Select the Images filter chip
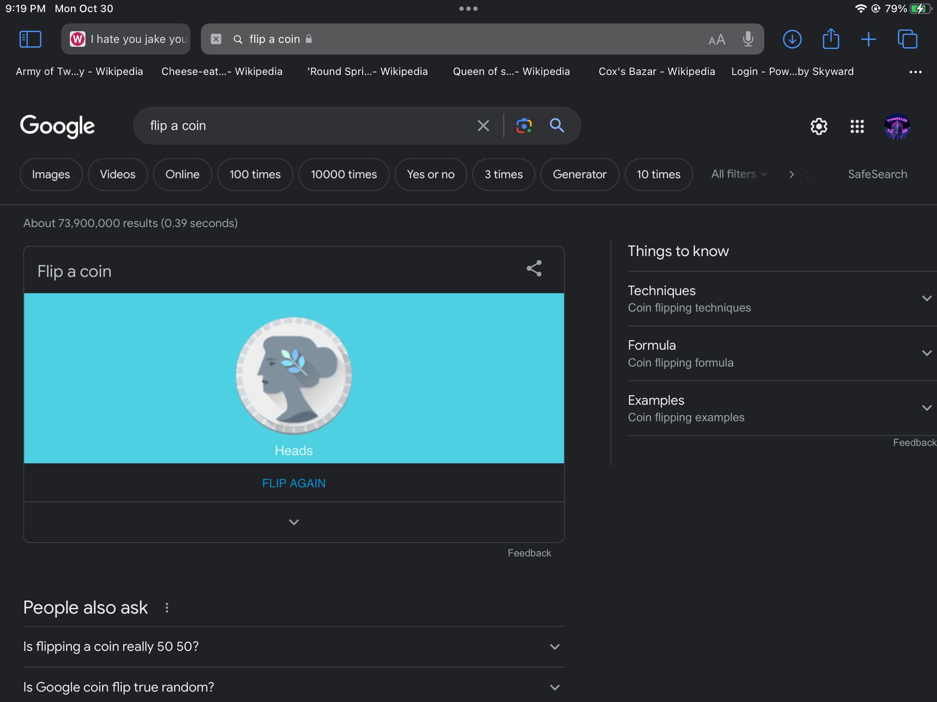The height and width of the screenshot is (702, 937). pyautogui.click(x=51, y=175)
